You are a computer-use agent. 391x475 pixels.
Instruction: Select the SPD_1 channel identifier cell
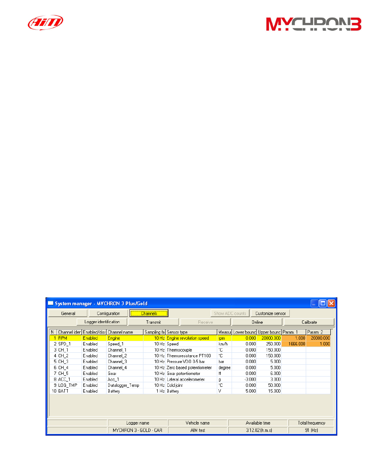[69, 344]
